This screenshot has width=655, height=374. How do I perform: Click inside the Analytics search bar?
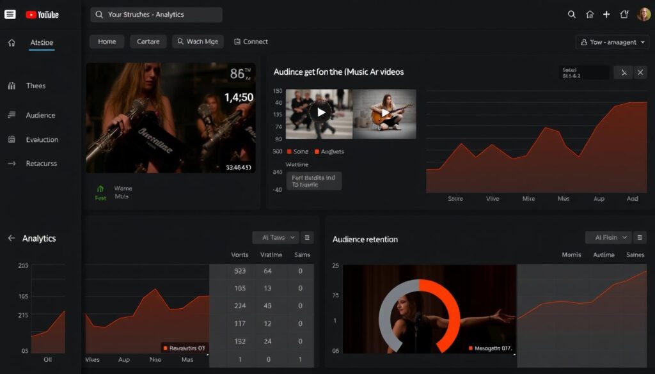point(157,14)
